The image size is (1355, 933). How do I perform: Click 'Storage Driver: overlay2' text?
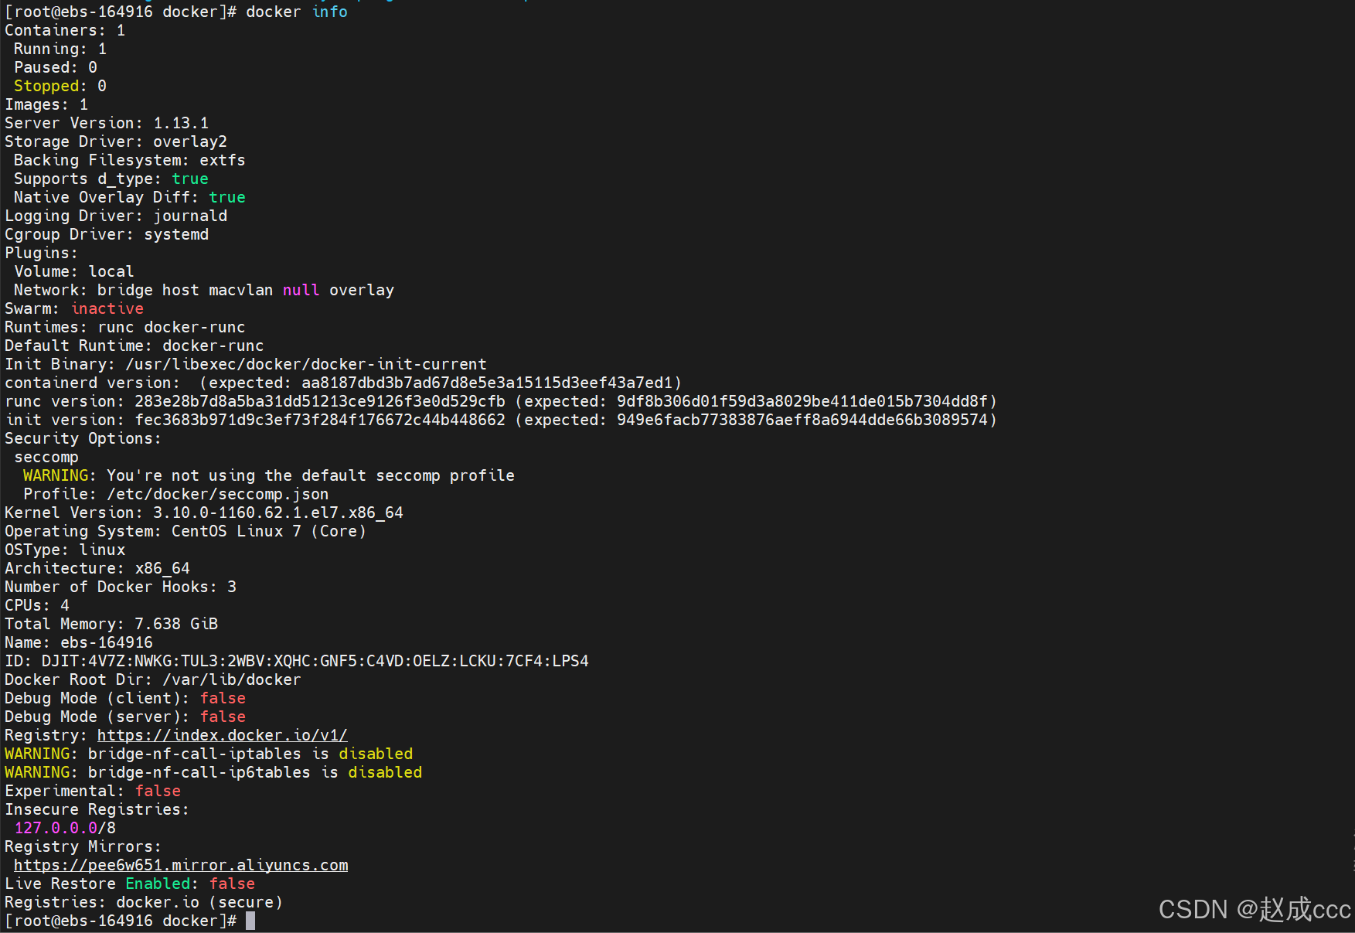click(116, 141)
